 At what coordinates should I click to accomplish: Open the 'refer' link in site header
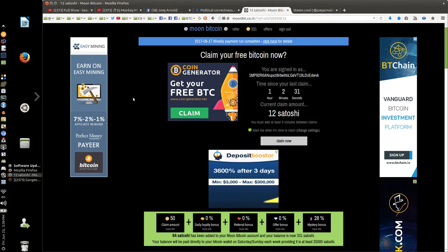pyautogui.click(x=236, y=29)
